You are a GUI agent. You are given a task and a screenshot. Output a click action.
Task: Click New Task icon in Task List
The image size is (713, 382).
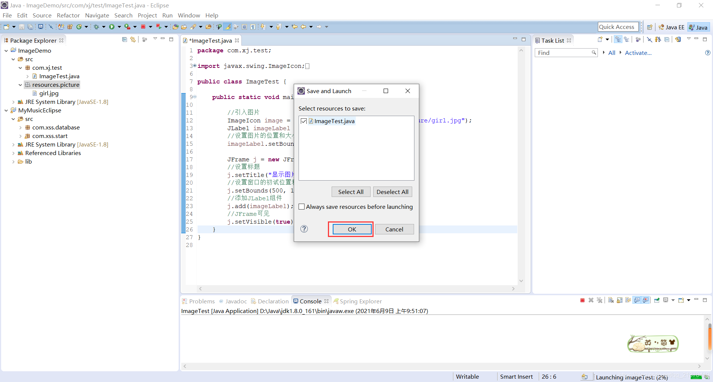tap(600, 40)
